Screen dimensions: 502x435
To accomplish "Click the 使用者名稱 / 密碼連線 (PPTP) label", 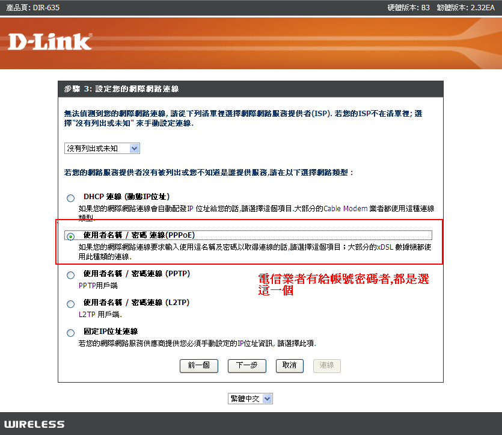I will tap(136, 274).
